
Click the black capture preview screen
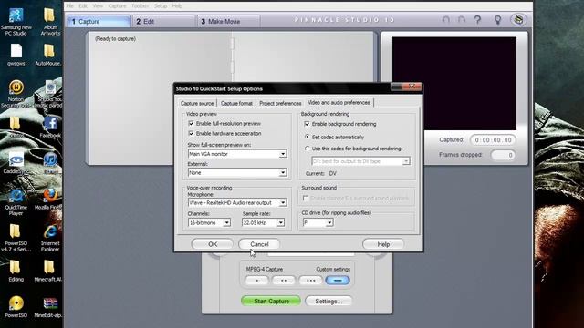point(454,83)
